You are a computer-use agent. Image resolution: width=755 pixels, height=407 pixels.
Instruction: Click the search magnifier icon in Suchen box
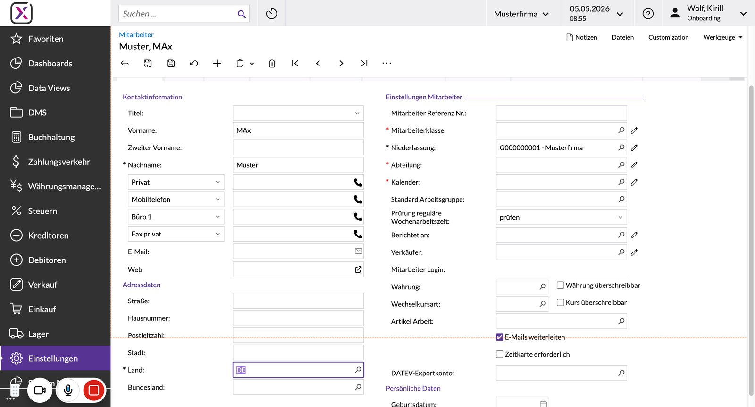[242, 14]
